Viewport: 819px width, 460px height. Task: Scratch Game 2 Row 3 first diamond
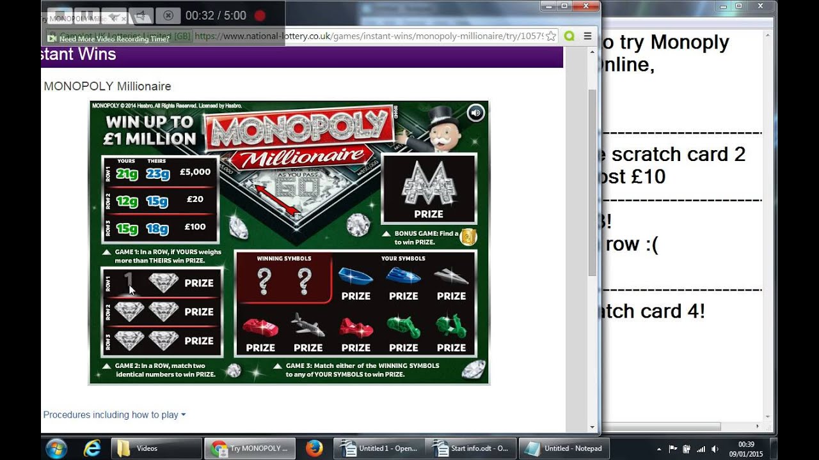pos(129,340)
